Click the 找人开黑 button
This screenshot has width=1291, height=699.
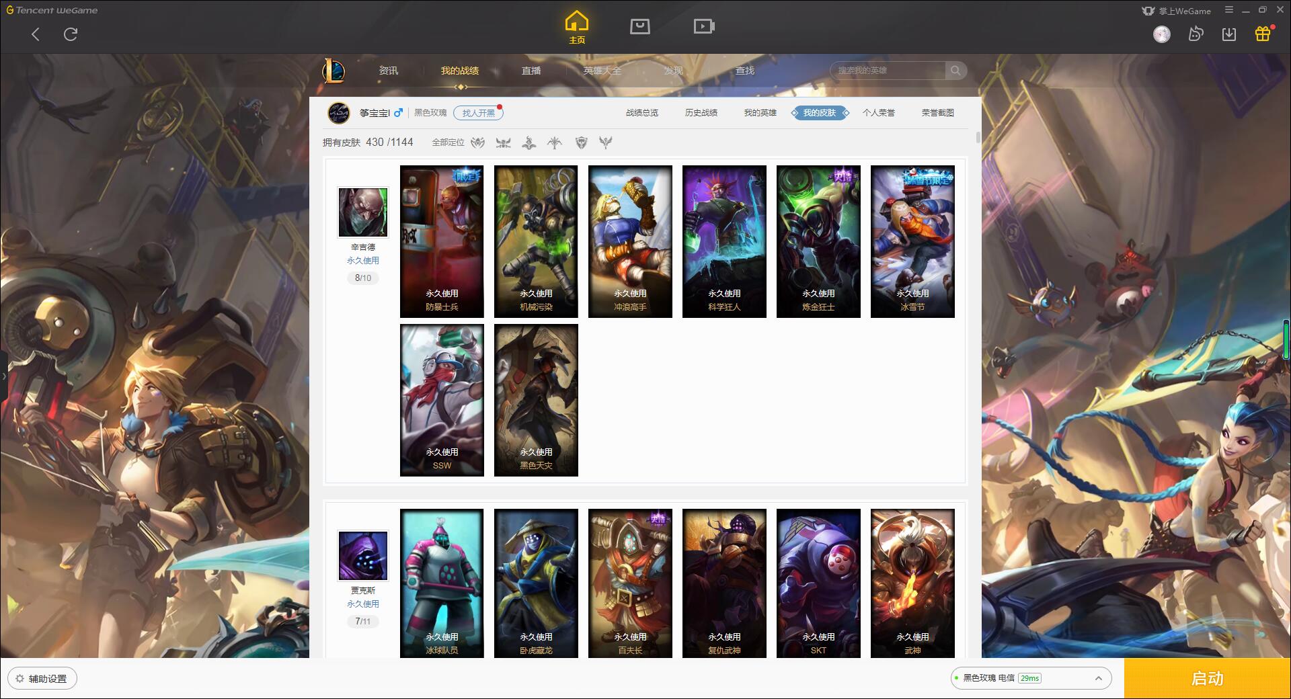(x=478, y=113)
